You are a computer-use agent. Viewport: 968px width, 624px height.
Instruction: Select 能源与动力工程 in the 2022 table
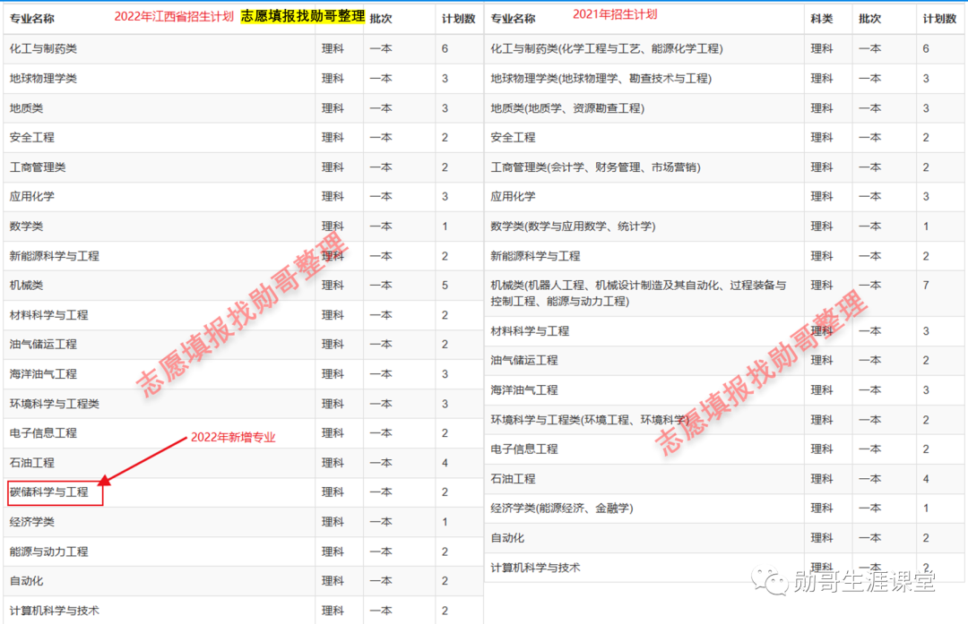[x=48, y=551]
